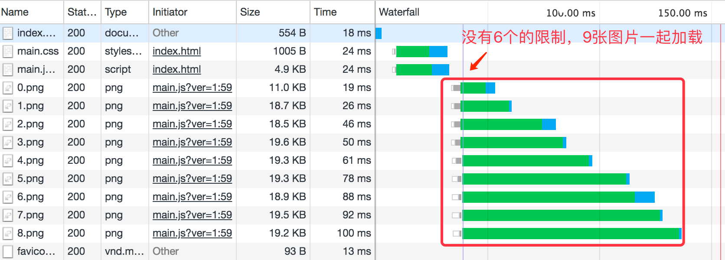Click the green waterfall bar for 8.png

pyautogui.click(x=571, y=234)
